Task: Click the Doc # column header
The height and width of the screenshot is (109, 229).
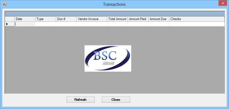Action: coord(66,19)
